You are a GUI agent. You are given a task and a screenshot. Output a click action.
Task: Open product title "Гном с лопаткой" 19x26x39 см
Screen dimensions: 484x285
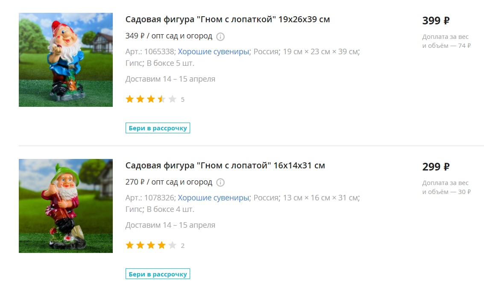[x=228, y=19]
